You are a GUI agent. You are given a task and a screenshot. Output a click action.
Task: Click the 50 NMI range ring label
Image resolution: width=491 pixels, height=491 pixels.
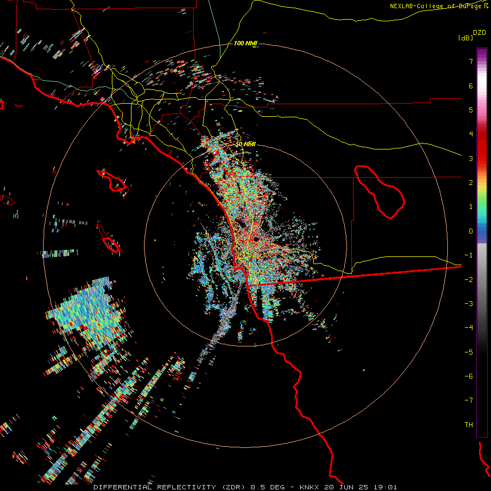tap(245, 145)
